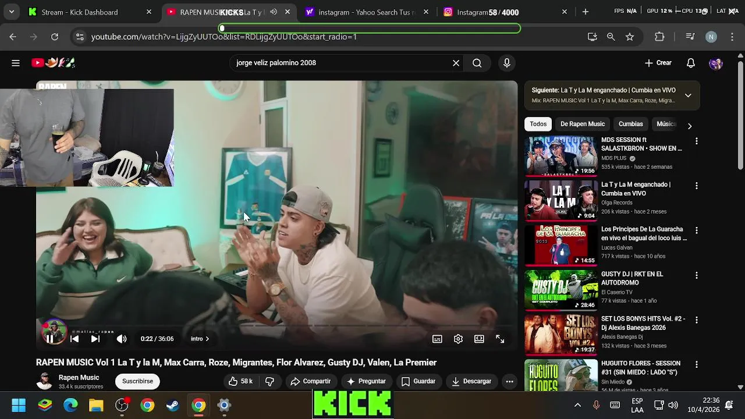Open options for MDS SESSION video

(696, 141)
